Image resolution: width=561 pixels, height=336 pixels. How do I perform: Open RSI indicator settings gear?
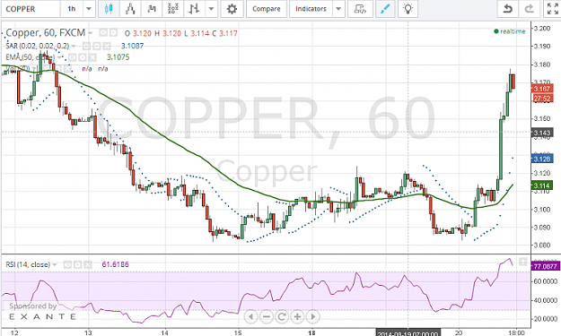77,264
